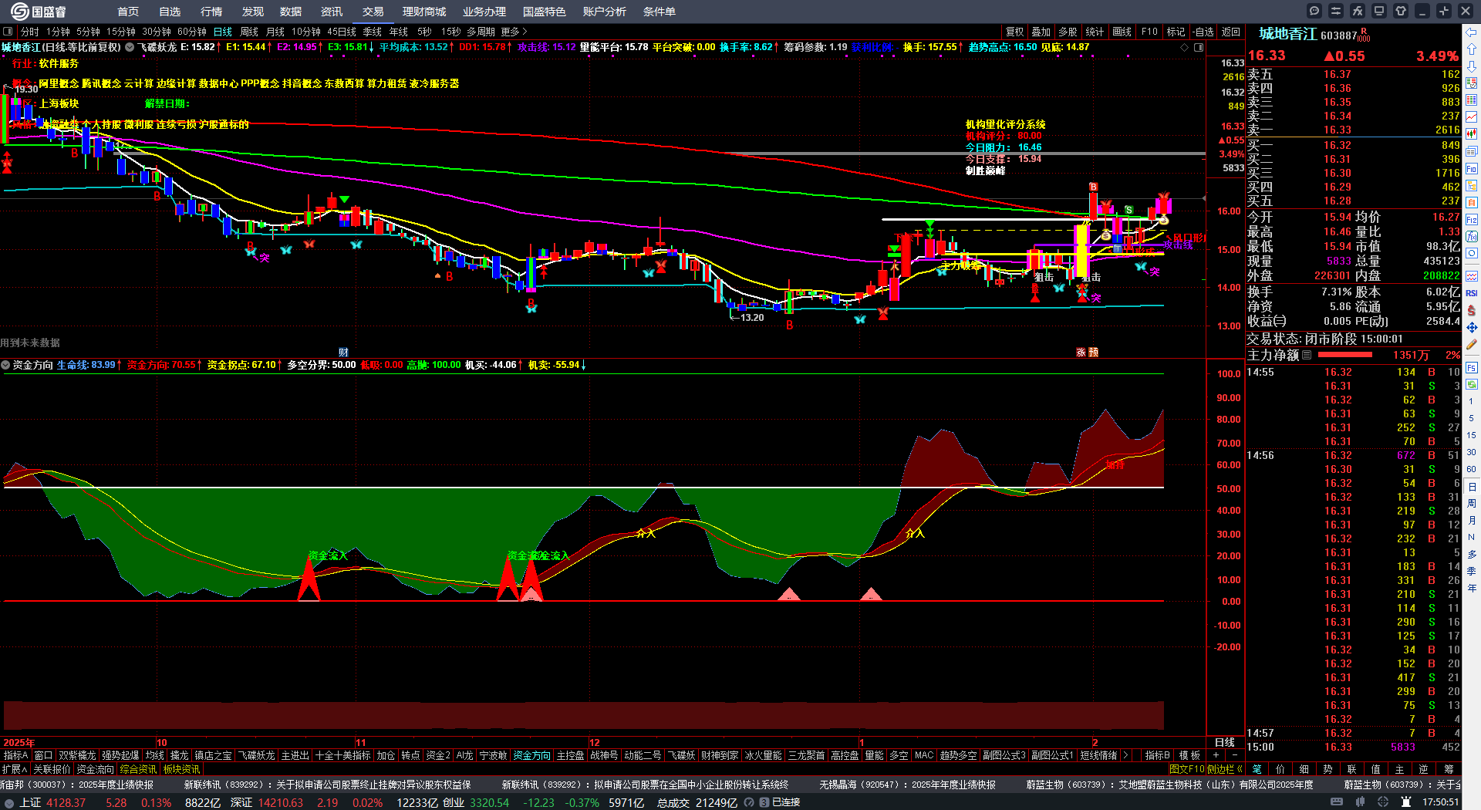Open the 行情 menu
The image size is (1481, 810).
pos(211,12)
